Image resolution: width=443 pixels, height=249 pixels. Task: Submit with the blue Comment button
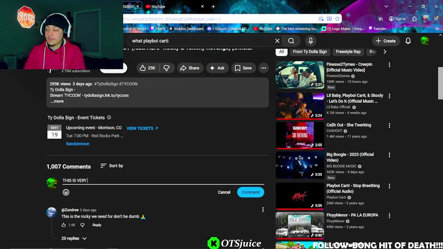[x=251, y=192]
